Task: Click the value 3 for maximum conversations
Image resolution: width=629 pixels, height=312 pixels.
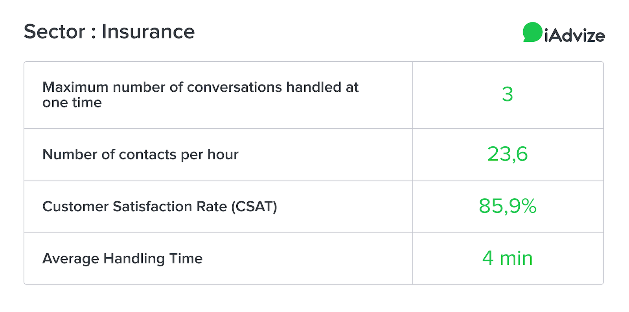Action: (508, 94)
